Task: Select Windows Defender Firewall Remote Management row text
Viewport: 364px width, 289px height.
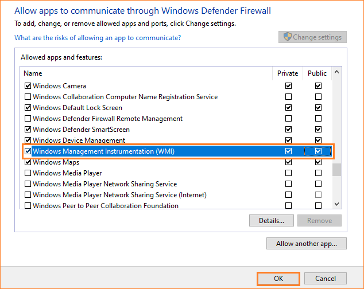Action: coord(107,119)
